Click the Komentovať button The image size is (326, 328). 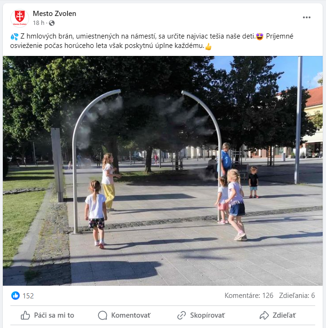124,315
